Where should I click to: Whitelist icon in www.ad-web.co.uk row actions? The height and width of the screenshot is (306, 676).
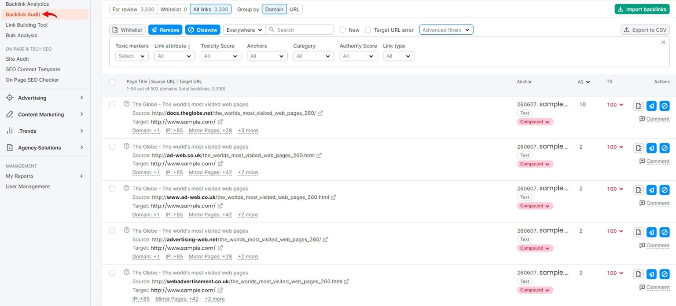639,190
